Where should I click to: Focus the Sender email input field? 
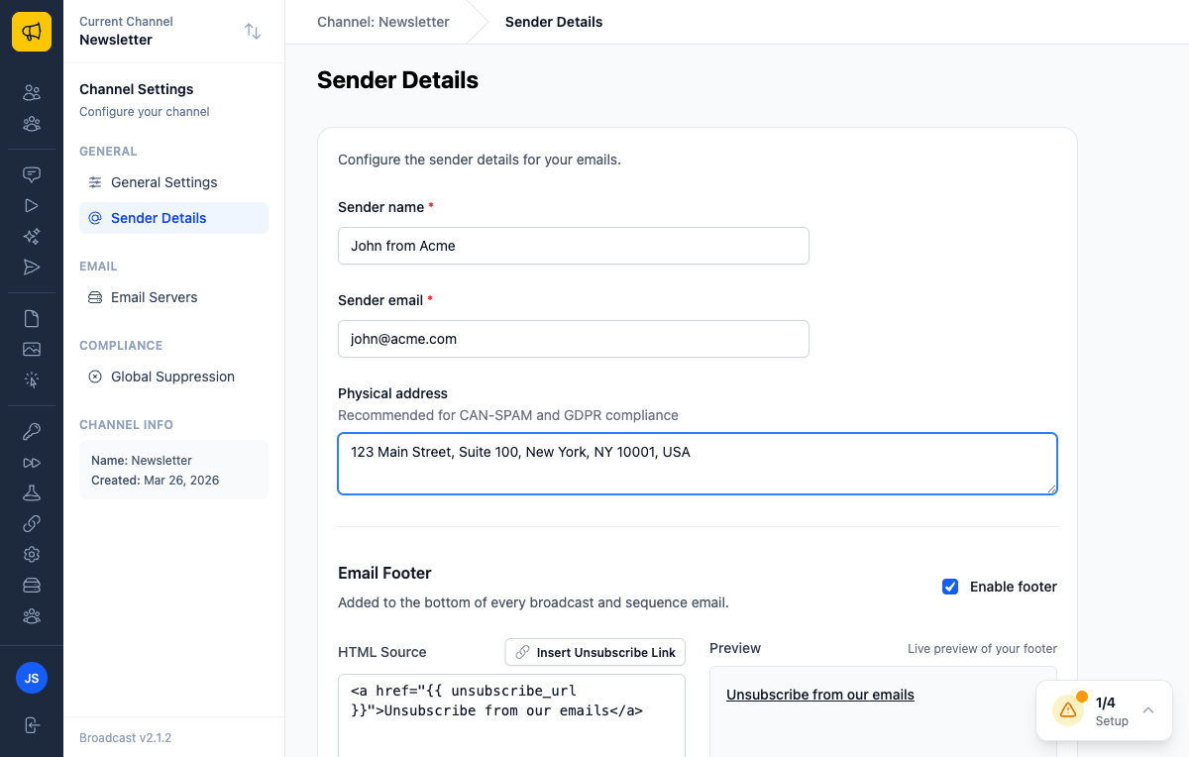click(x=574, y=339)
